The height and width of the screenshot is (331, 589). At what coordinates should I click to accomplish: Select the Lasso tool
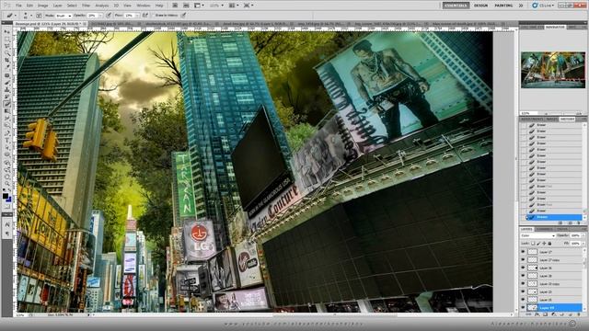click(x=7, y=46)
